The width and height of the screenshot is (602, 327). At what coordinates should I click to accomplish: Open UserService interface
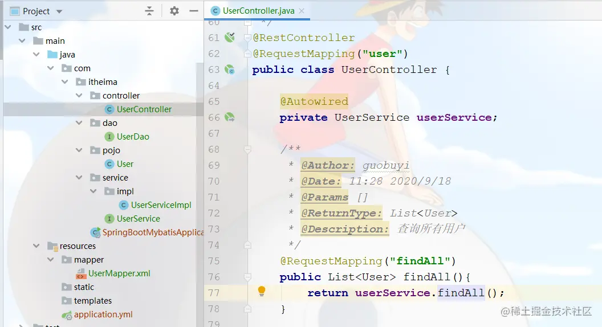[138, 218]
